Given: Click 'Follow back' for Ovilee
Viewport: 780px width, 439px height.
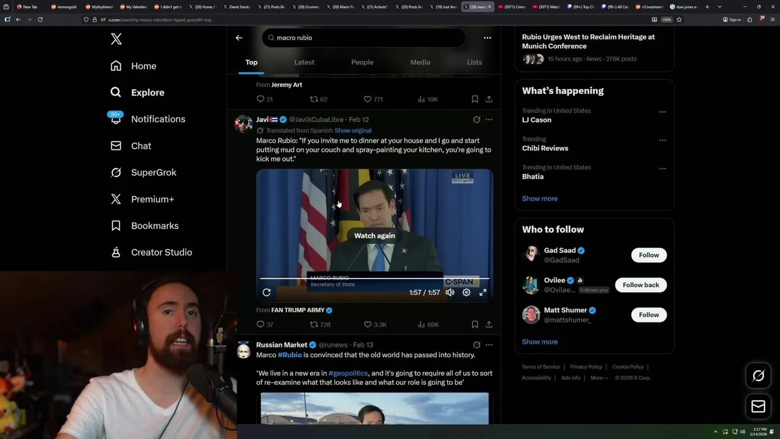Looking at the screenshot, I should point(640,285).
